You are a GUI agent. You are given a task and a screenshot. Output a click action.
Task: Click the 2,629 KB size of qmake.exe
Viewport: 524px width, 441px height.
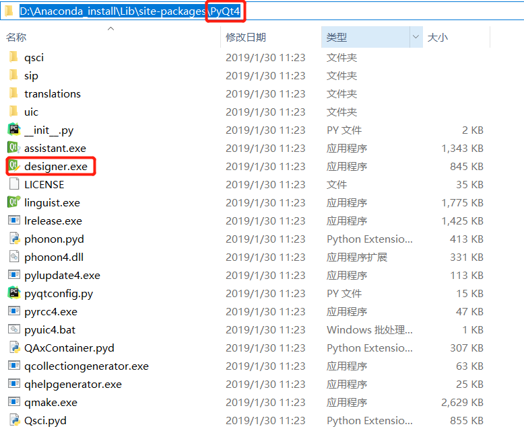point(462,402)
